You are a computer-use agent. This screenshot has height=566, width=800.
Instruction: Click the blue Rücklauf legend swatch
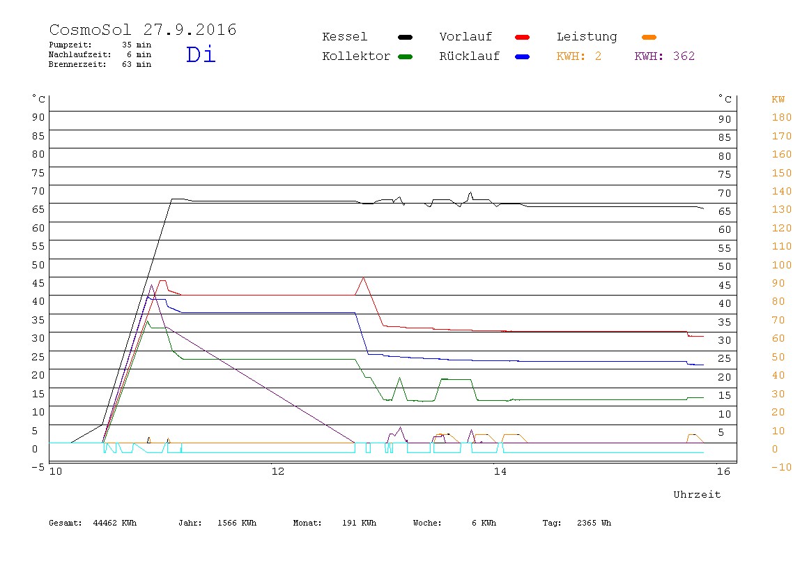coord(523,56)
